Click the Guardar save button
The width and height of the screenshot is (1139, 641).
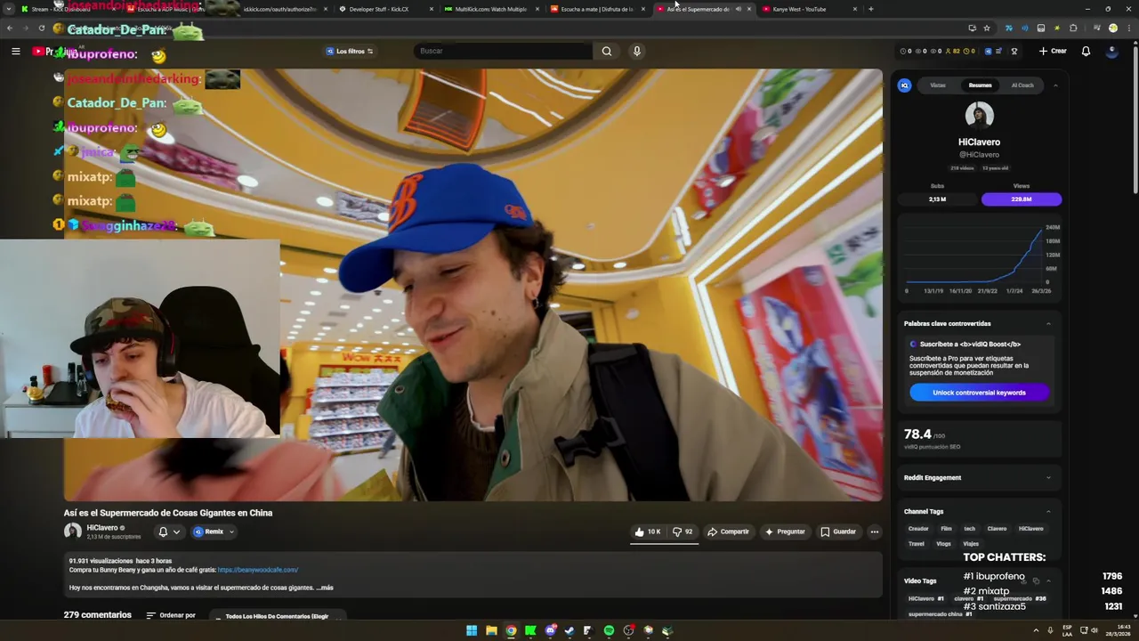click(x=838, y=531)
